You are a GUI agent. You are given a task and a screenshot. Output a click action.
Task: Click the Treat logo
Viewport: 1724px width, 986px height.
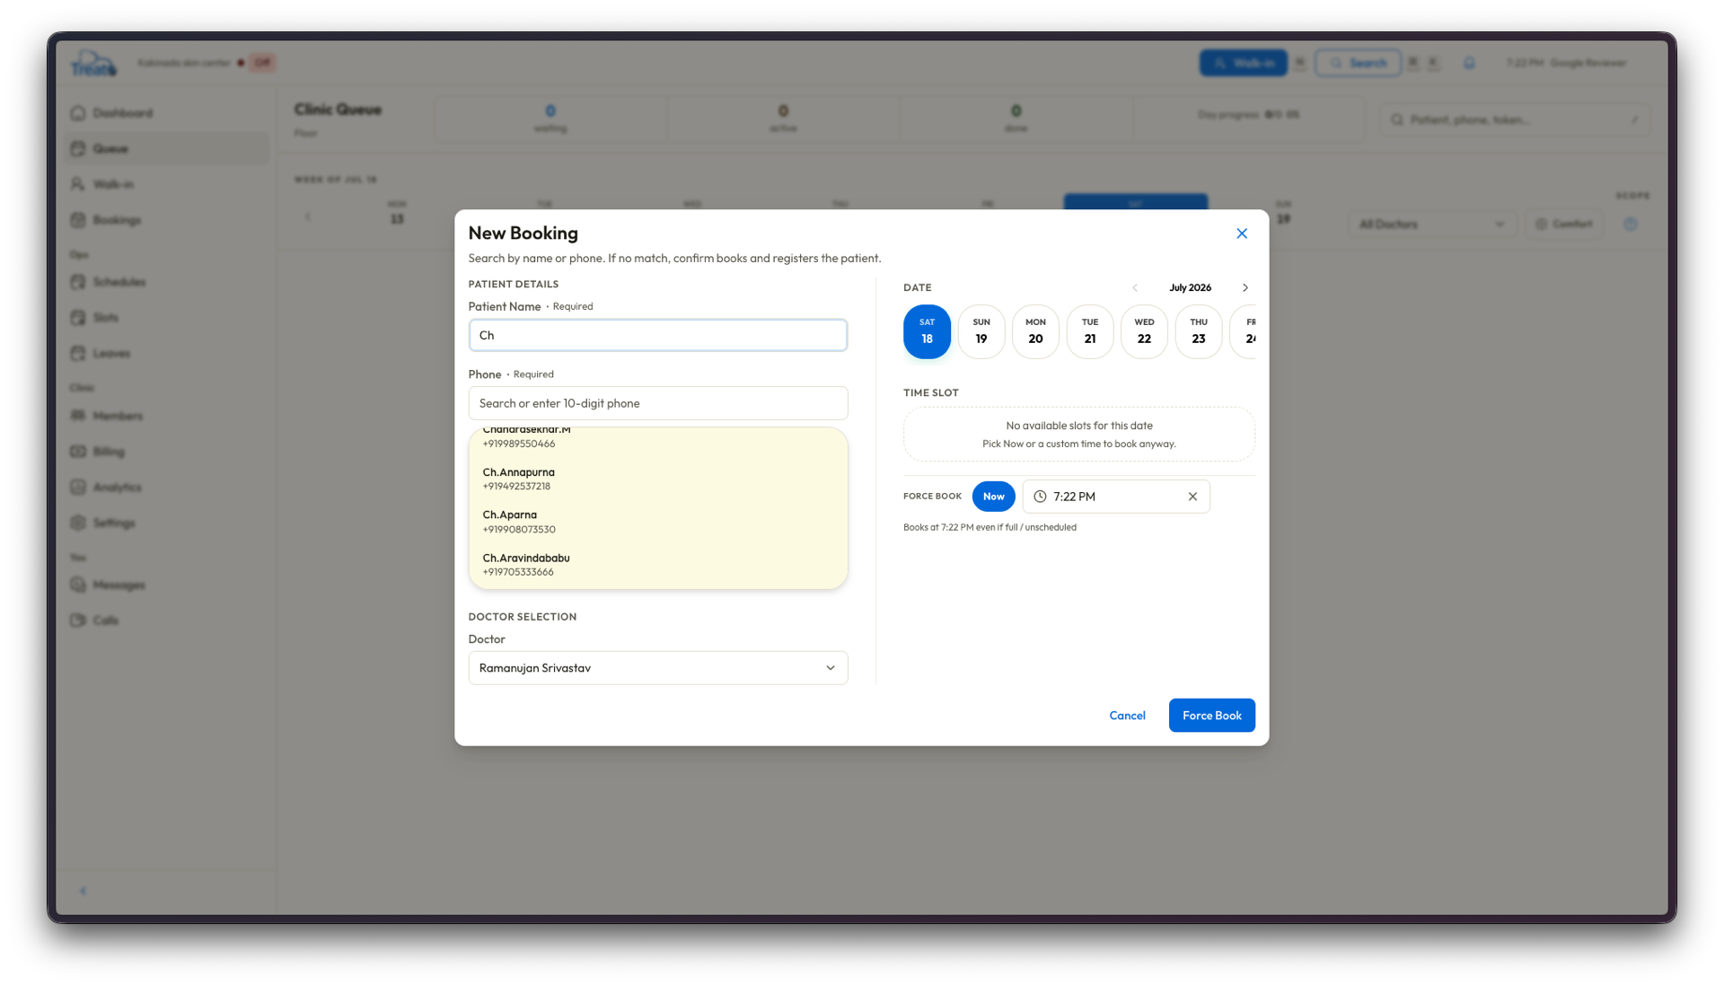pyautogui.click(x=93, y=63)
